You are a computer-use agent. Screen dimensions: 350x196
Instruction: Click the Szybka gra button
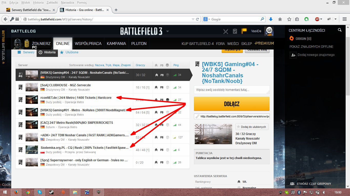click(232, 50)
